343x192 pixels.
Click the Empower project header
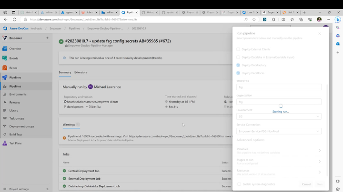(16, 38)
